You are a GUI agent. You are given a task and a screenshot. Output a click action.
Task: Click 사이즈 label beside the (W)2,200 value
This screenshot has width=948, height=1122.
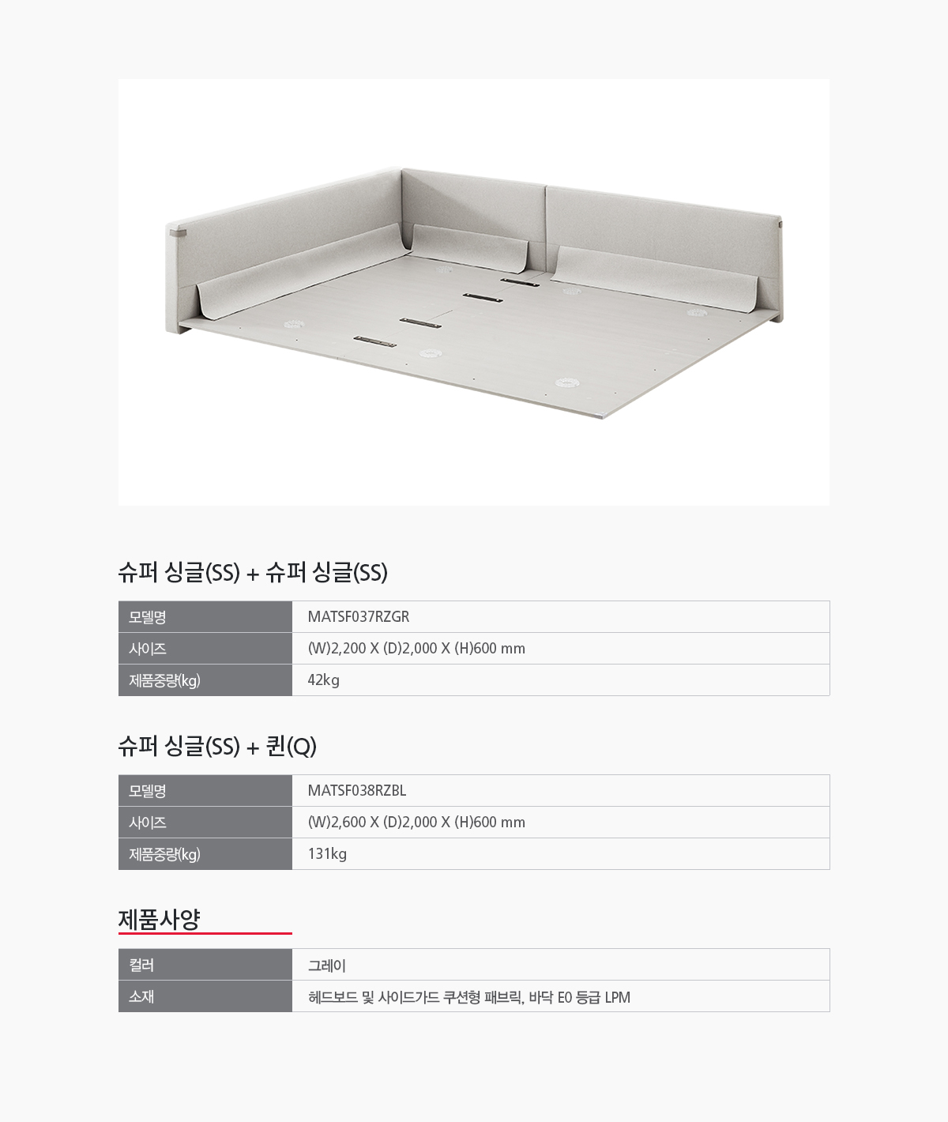point(148,649)
